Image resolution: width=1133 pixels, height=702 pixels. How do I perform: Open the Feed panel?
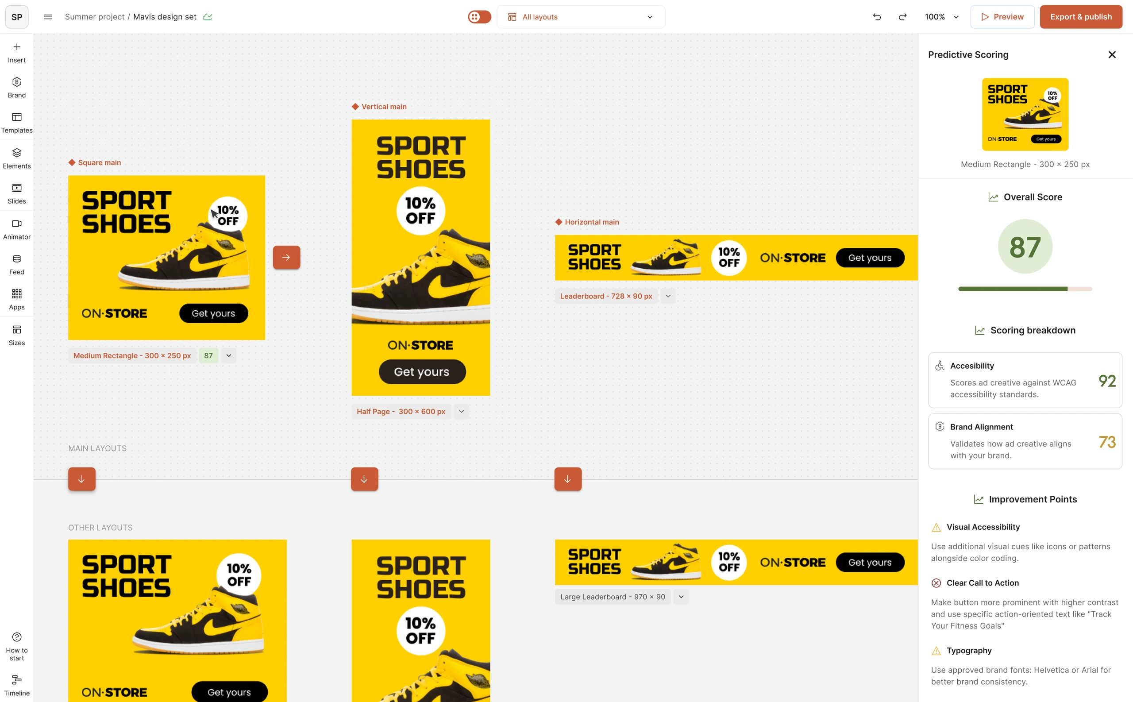[x=17, y=265]
